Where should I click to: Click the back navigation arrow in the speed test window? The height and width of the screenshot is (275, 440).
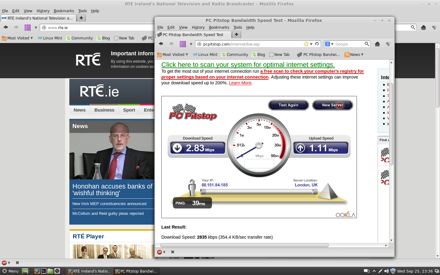(161, 44)
